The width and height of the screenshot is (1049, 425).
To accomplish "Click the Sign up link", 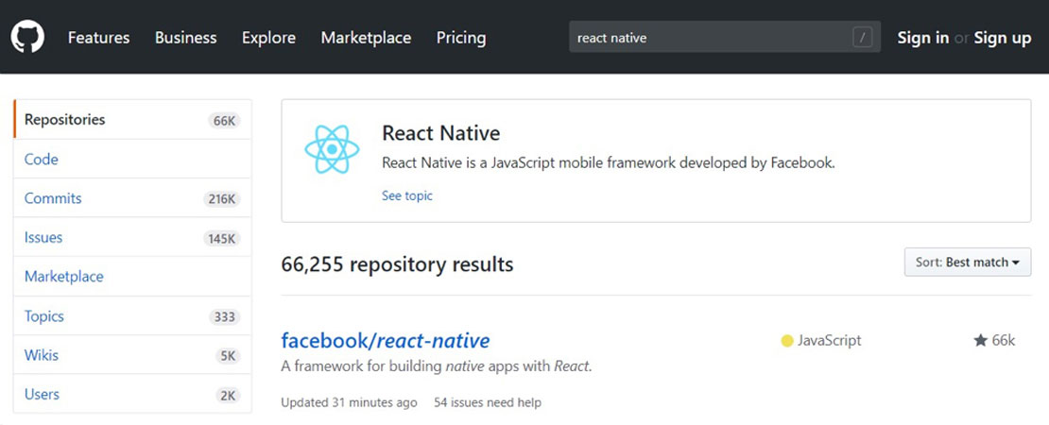I will coord(1002,38).
